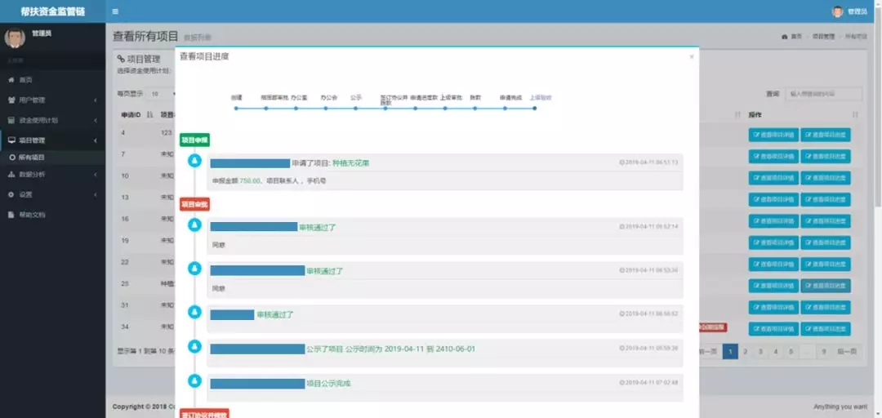Open the 每页显示 rows-per-page dropdown
882x418 pixels.
(162, 94)
